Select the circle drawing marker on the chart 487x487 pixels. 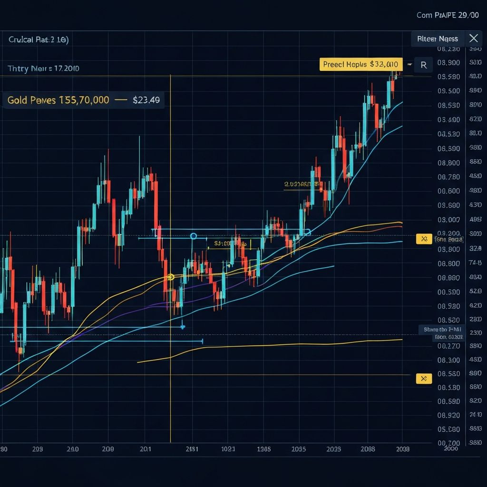194,236
